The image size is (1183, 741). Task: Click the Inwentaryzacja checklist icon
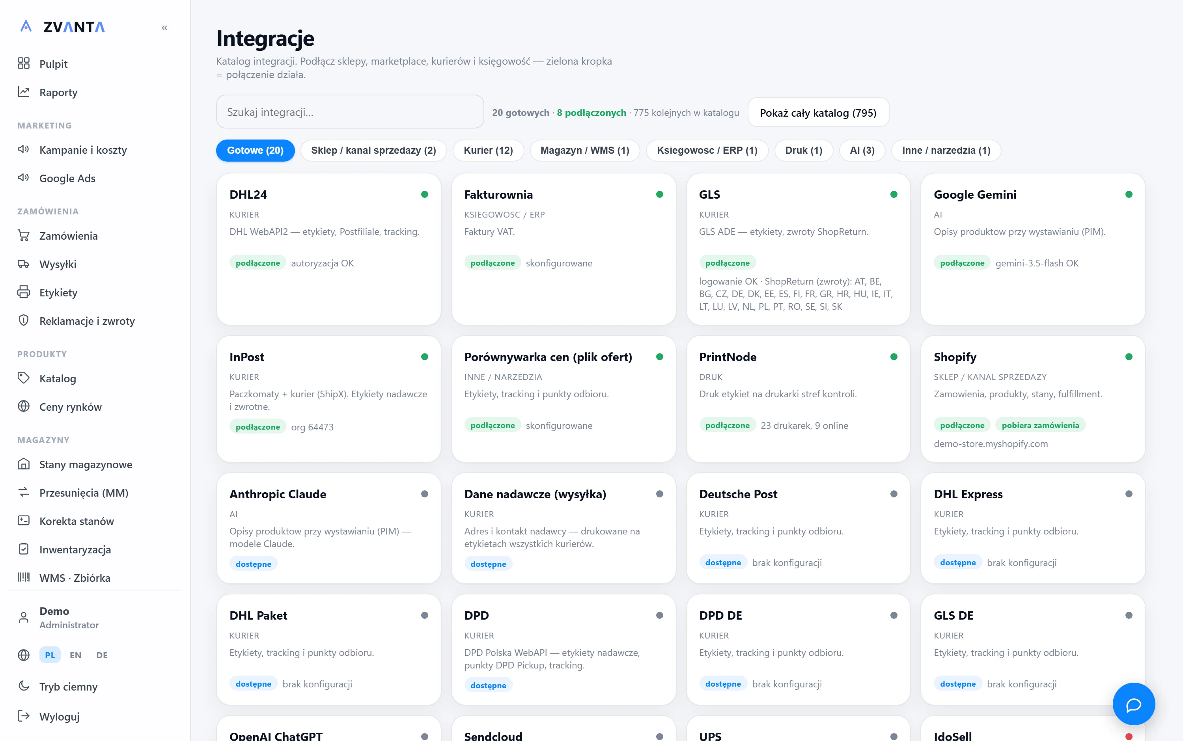point(24,549)
